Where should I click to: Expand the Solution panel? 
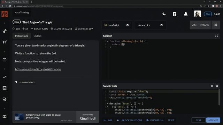coord(216,36)
